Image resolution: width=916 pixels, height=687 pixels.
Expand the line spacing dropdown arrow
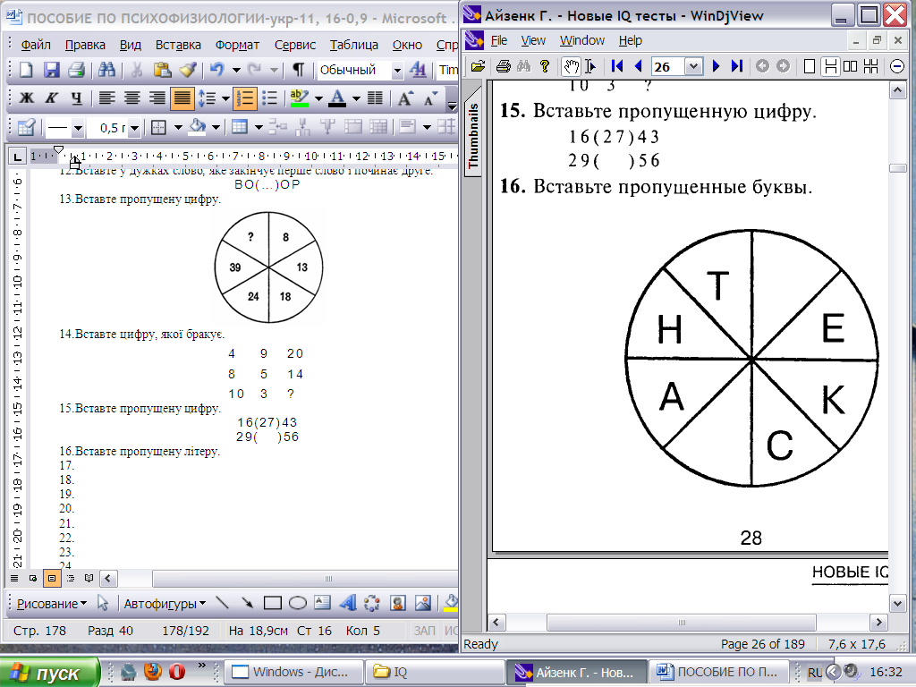coord(225,98)
